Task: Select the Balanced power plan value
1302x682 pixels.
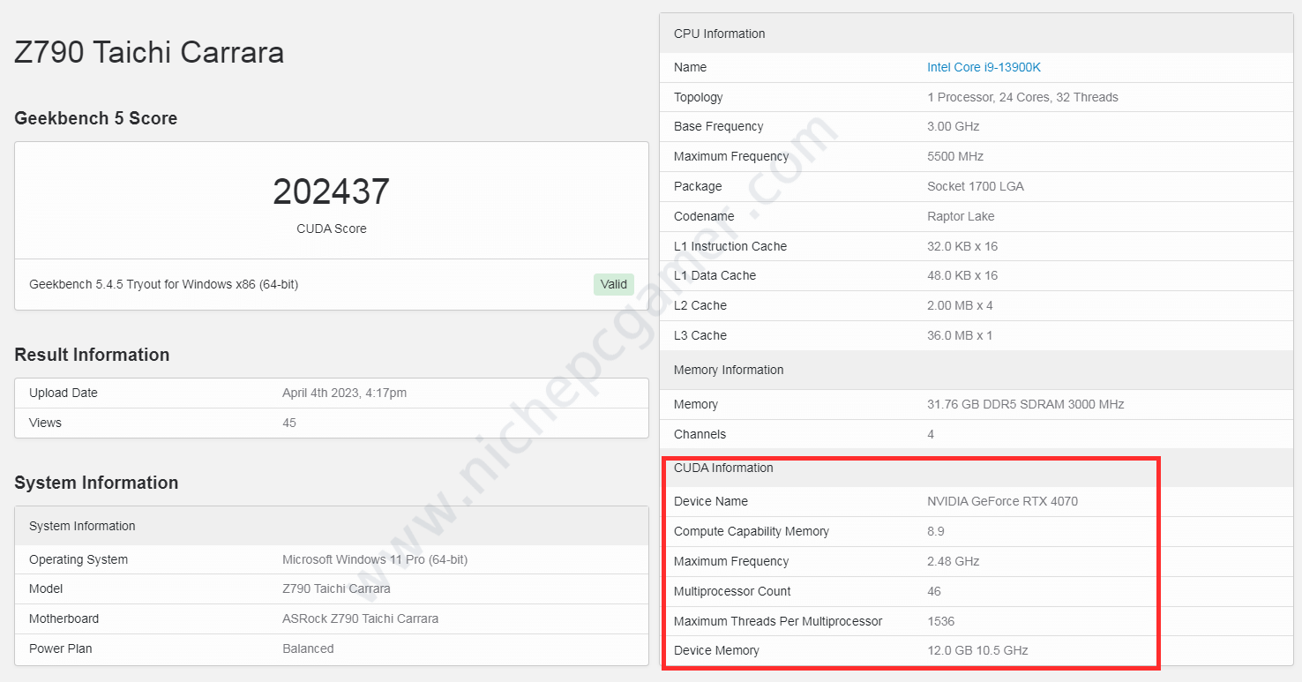Action: 308,648
